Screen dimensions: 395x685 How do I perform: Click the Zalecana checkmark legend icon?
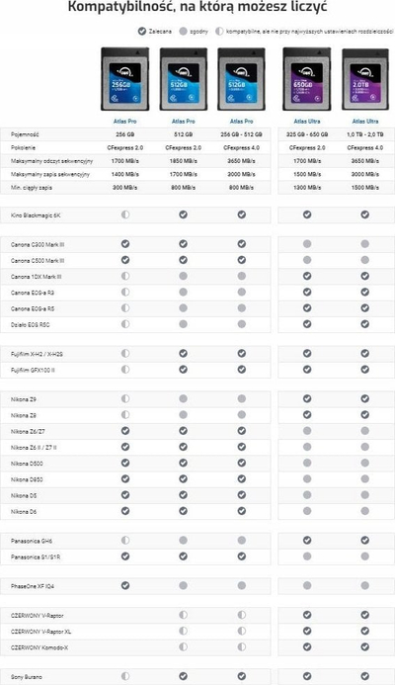click(142, 32)
